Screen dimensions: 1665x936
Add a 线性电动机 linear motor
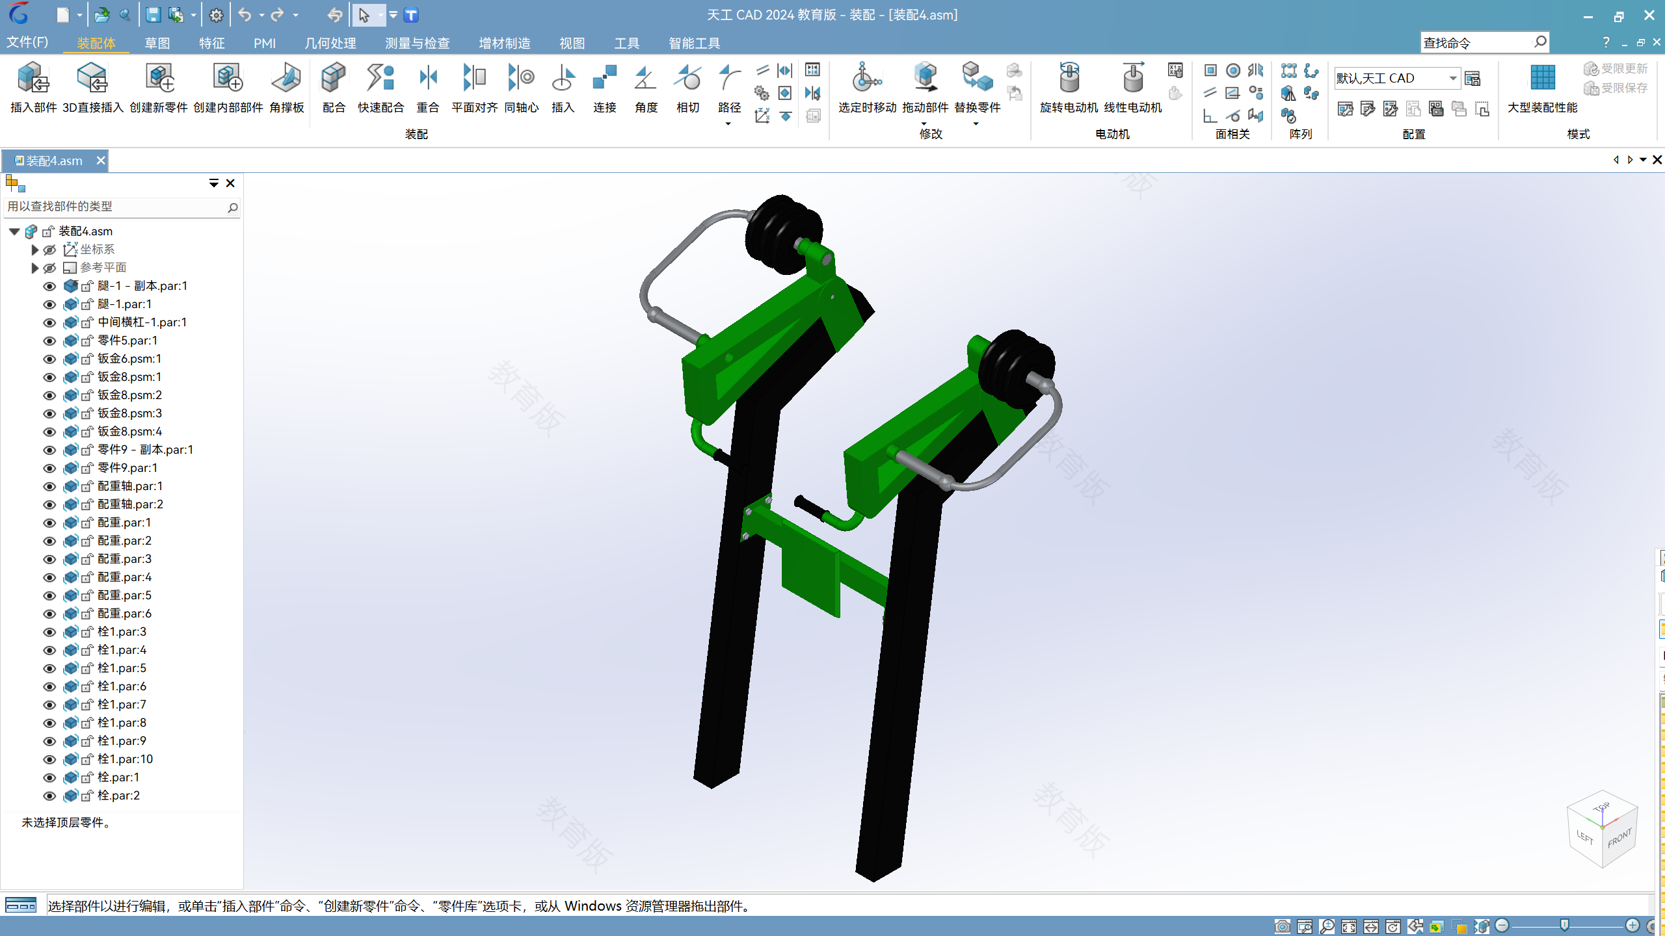(1133, 88)
